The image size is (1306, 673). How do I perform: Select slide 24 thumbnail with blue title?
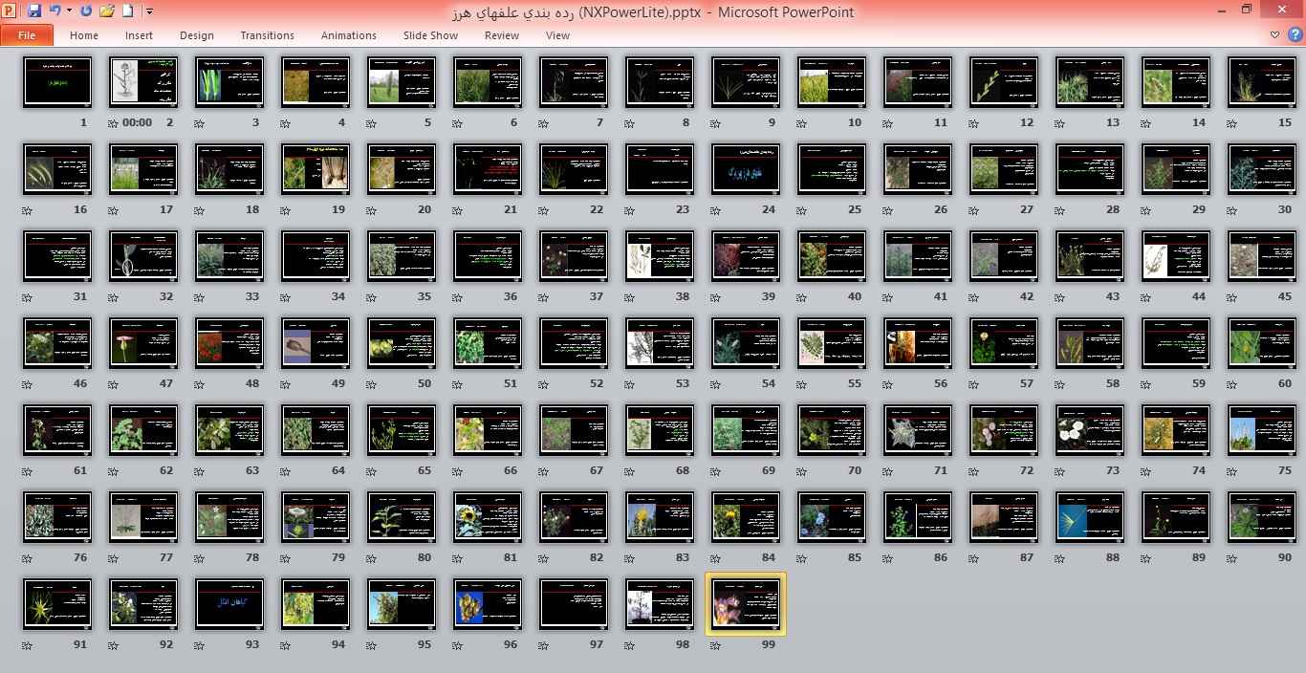coord(746,169)
